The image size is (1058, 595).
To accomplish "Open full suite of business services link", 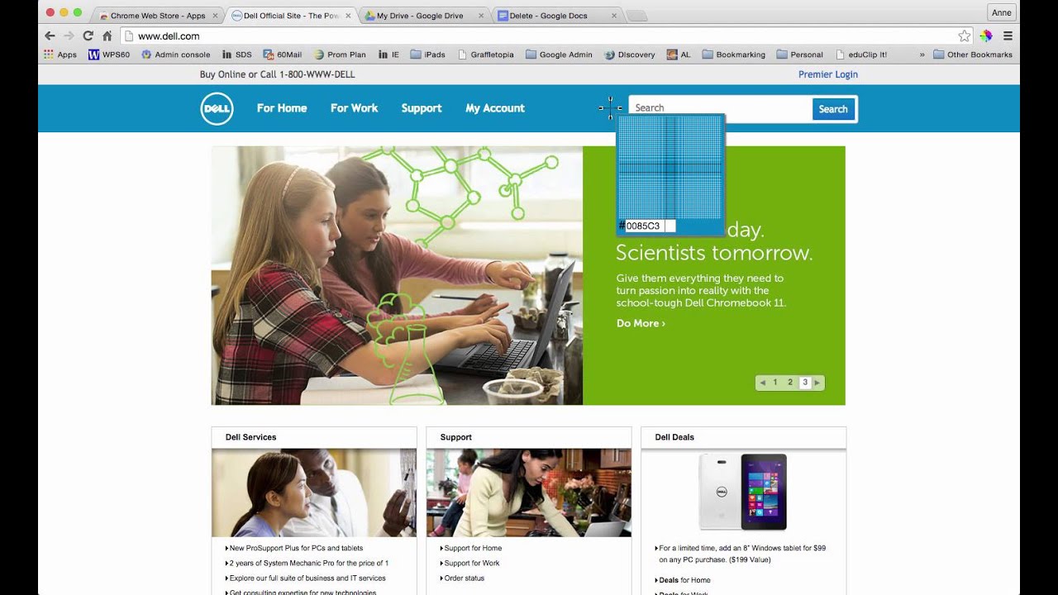I will coord(307,578).
